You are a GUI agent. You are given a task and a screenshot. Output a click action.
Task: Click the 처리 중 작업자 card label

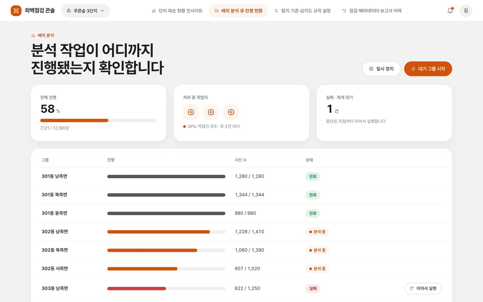(195, 97)
